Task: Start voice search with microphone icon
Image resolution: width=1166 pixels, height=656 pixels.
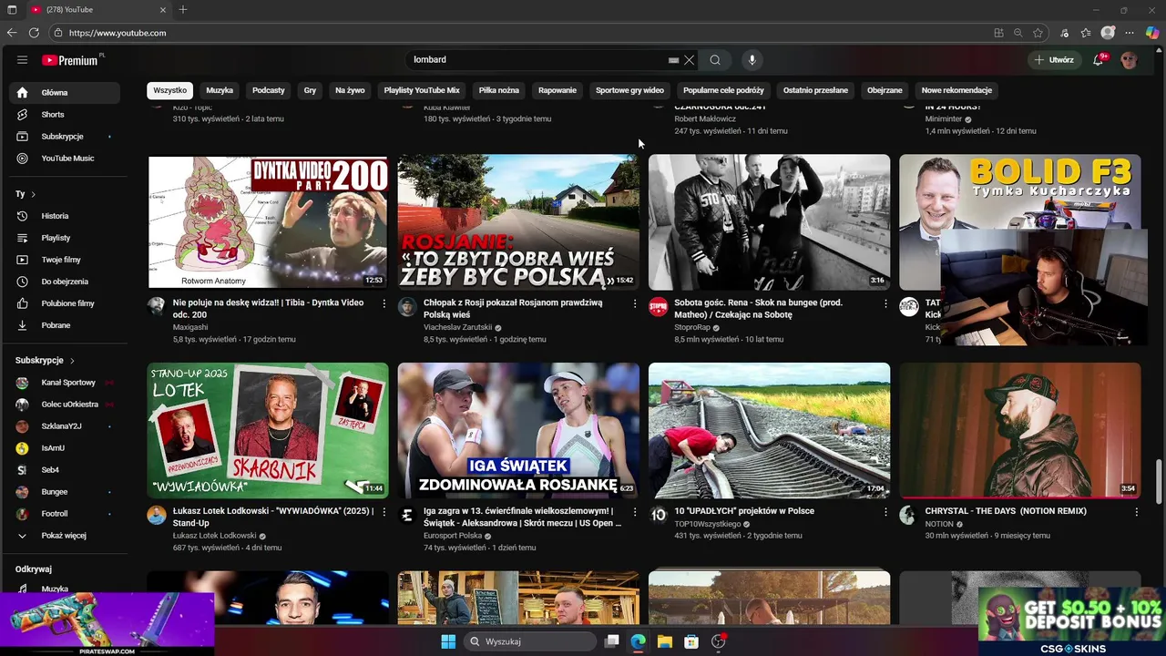Action: 752,60
